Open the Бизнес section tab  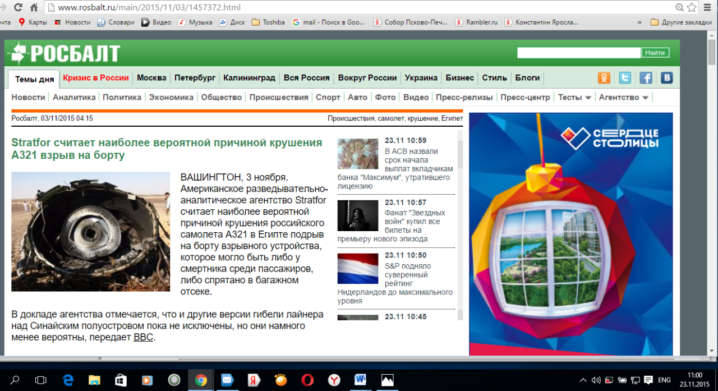459,78
